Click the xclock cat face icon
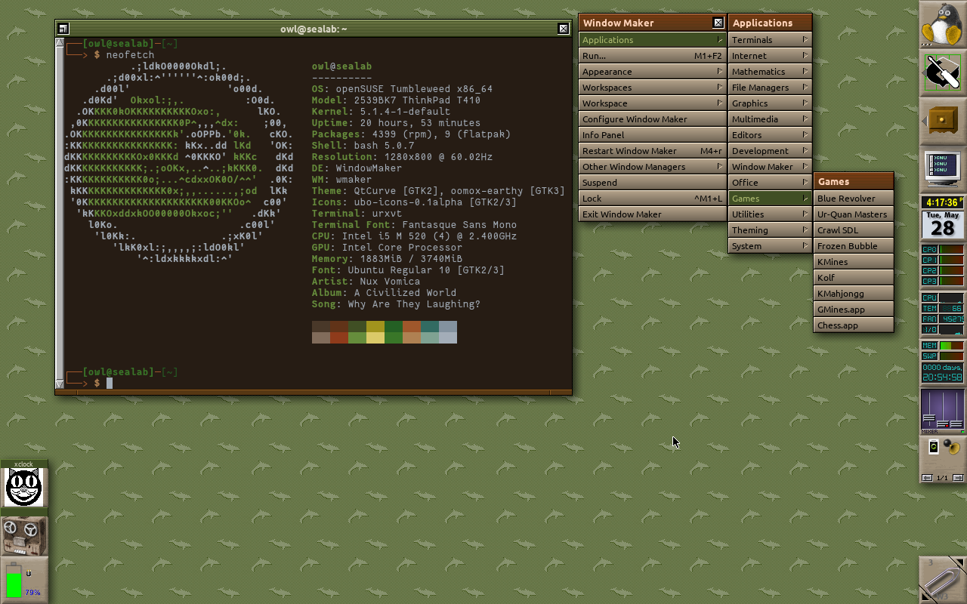 tap(24, 487)
